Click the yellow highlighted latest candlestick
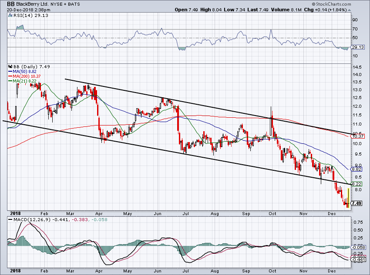The height and width of the screenshot is (275, 370). tap(348, 198)
